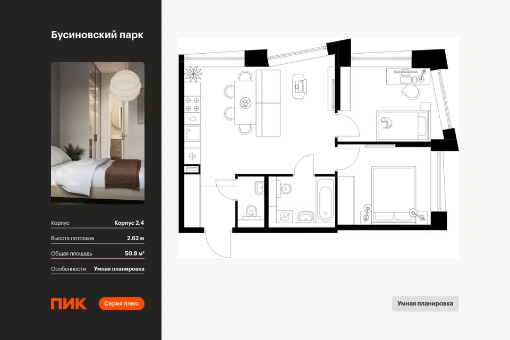
Task: Click the washing machine icon in bathroom
Action: 285,217
